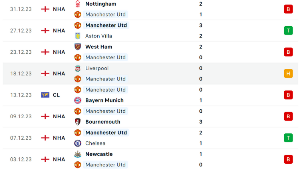Click the orange H badge for Liverpool match
The width and height of the screenshot is (302, 169).
coord(288,73)
